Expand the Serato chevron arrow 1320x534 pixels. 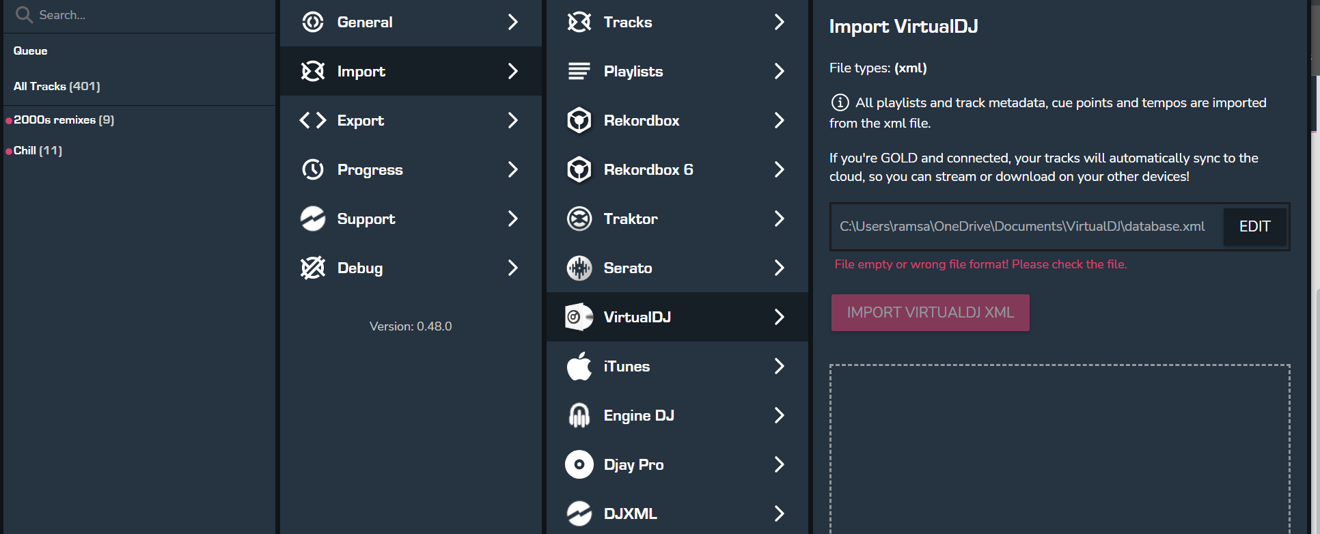(780, 268)
